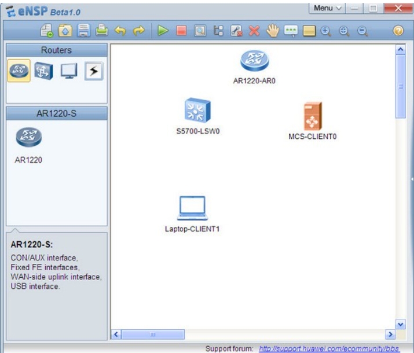This screenshot has height=353, width=414.
Task: Click the AR1220-S: description heading
Action: 32,244
